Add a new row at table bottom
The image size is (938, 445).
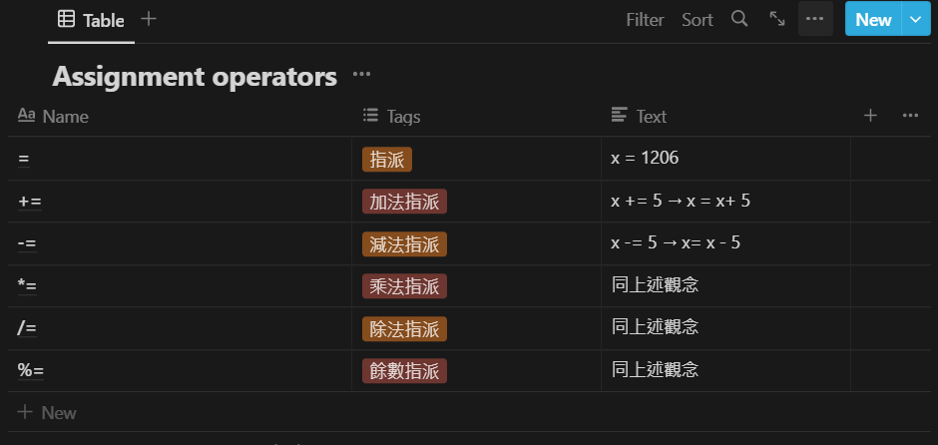click(48, 412)
